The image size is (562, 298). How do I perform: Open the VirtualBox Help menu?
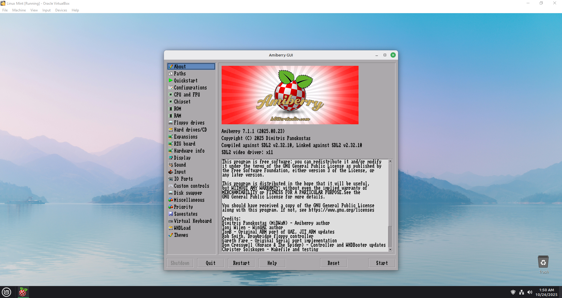tap(75, 10)
